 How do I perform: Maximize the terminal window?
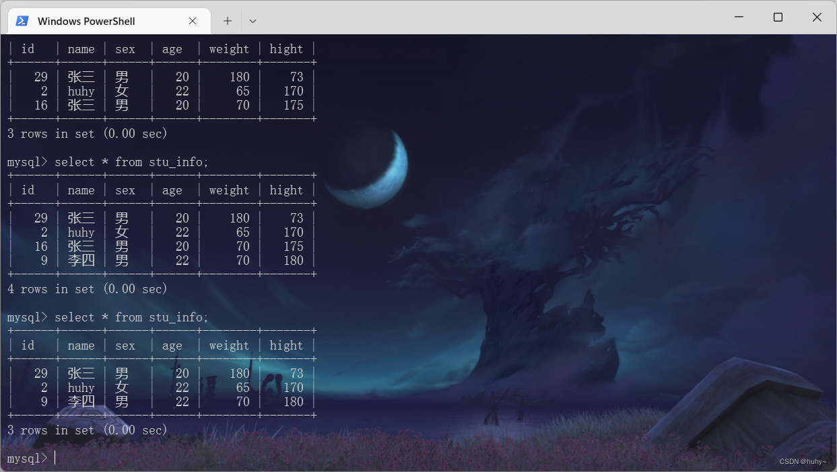tap(778, 17)
